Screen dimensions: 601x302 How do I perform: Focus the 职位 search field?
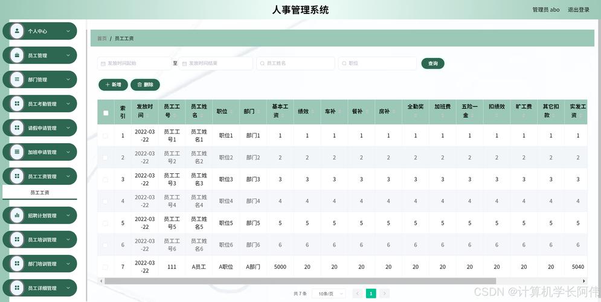pos(377,63)
